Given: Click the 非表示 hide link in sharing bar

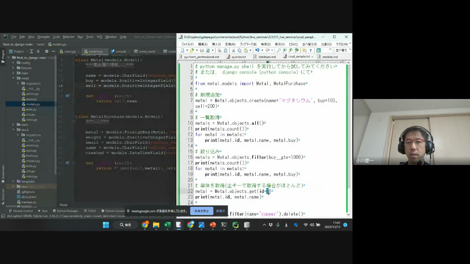Looking at the screenshot, I should point(220,211).
